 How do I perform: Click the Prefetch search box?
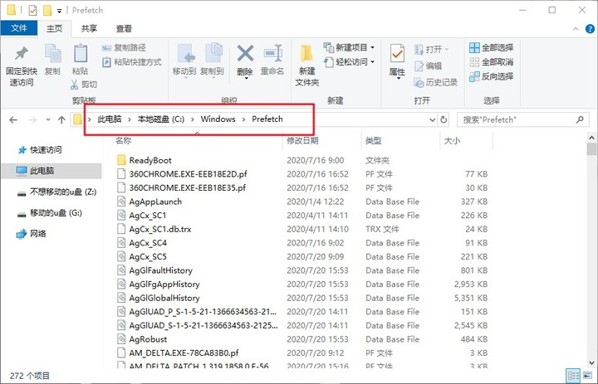click(523, 119)
